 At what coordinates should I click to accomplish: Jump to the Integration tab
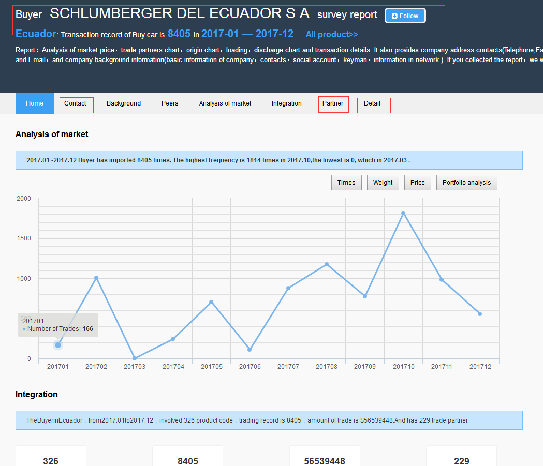click(287, 103)
